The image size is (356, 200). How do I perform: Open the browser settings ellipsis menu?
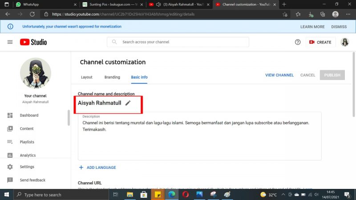(348, 14)
